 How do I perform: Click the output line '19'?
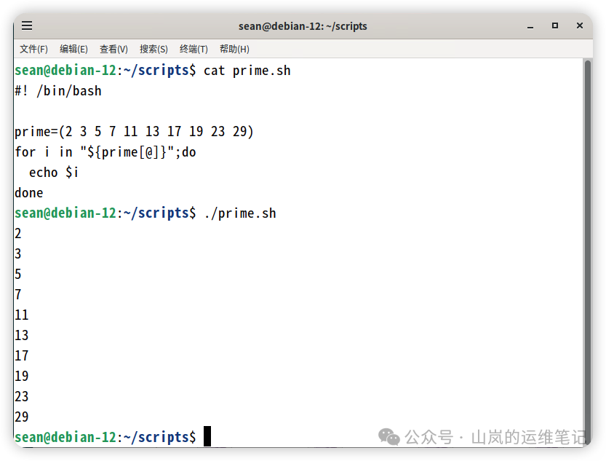22,376
